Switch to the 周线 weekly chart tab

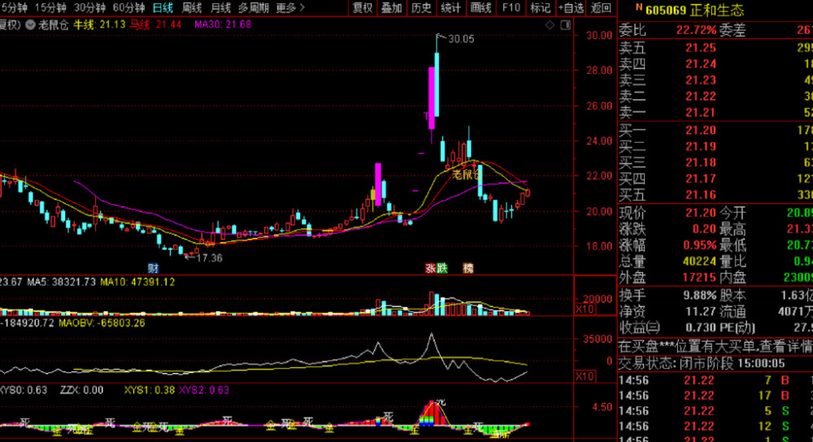click(192, 8)
